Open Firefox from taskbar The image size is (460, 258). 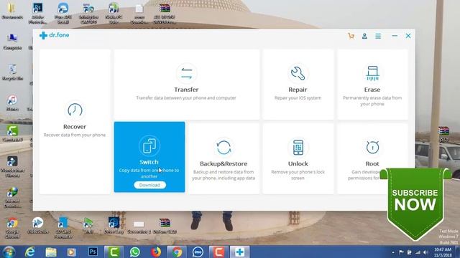[156, 252]
